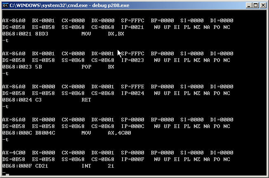Maximize the cmd.exe window
This screenshot has width=269, height=178.
pos(256,5)
